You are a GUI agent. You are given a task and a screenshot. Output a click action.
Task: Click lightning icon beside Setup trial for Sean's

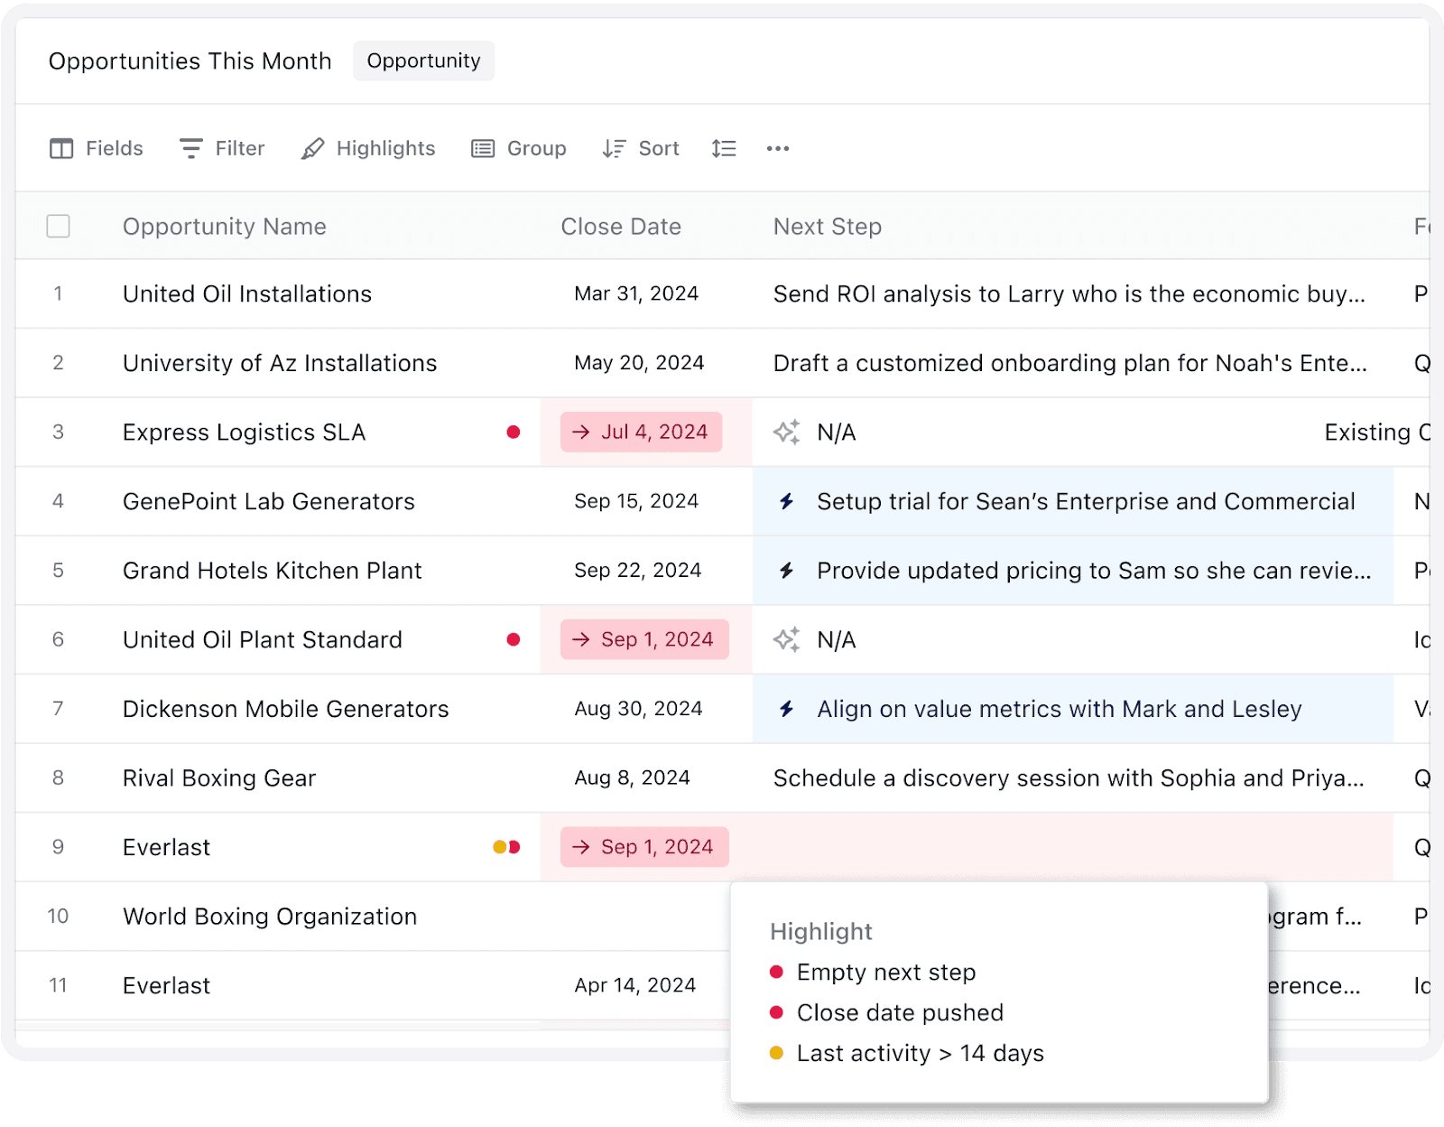coord(787,501)
